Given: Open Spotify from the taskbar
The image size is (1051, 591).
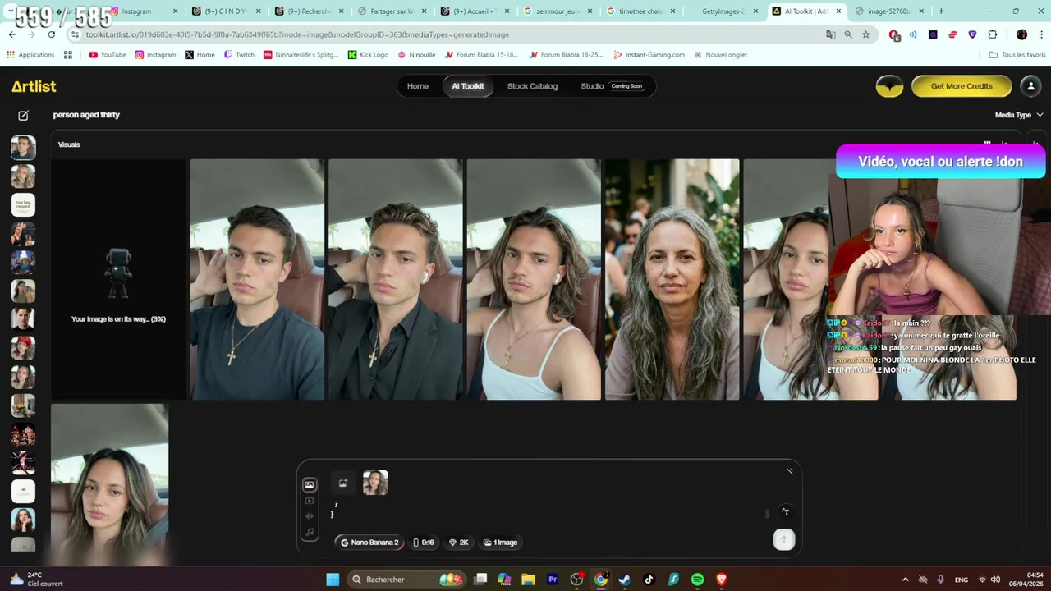Looking at the screenshot, I should click(697, 580).
